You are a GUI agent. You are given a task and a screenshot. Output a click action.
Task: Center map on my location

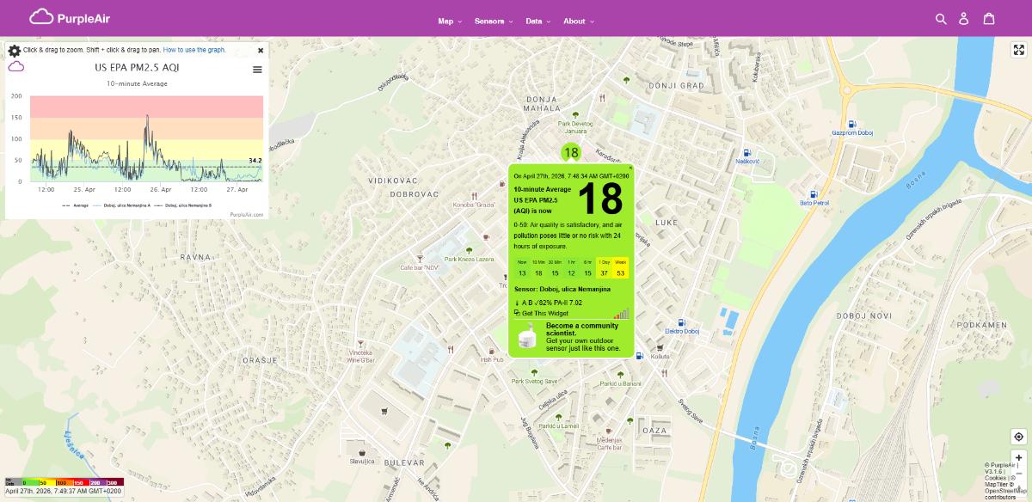coord(1018,437)
